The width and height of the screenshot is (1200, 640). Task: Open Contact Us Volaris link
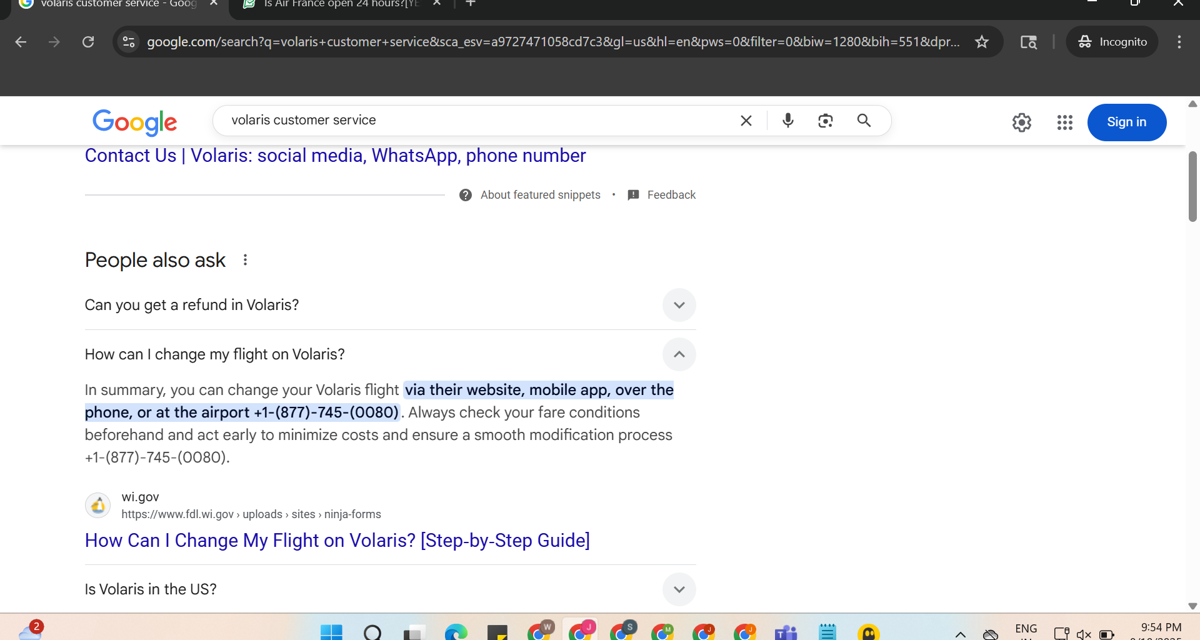click(335, 156)
